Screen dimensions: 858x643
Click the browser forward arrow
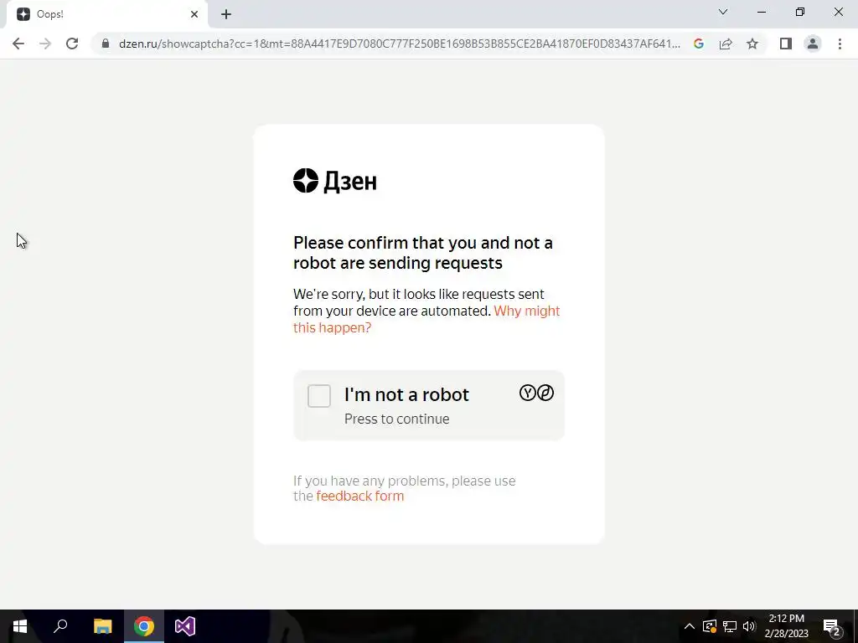tap(45, 44)
